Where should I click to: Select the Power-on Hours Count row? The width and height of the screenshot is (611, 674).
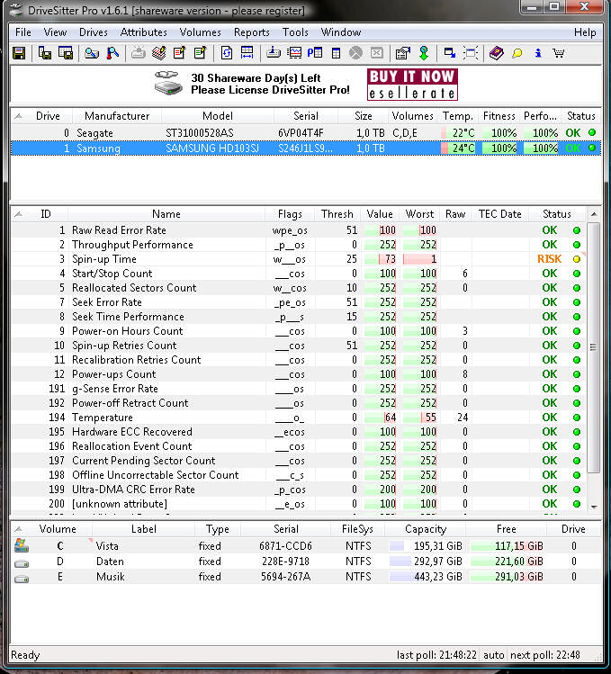pyautogui.click(x=299, y=331)
